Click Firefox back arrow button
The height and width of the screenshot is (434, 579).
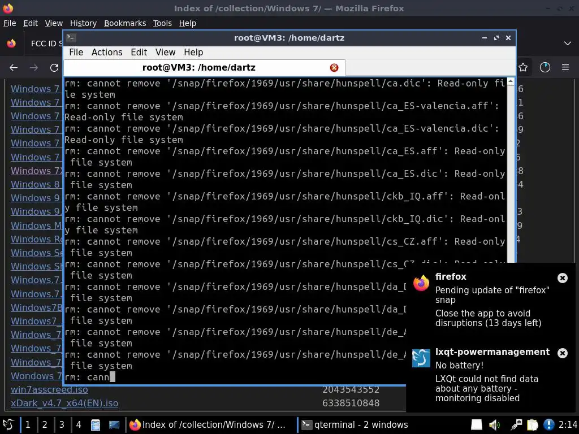click(14, 68)
